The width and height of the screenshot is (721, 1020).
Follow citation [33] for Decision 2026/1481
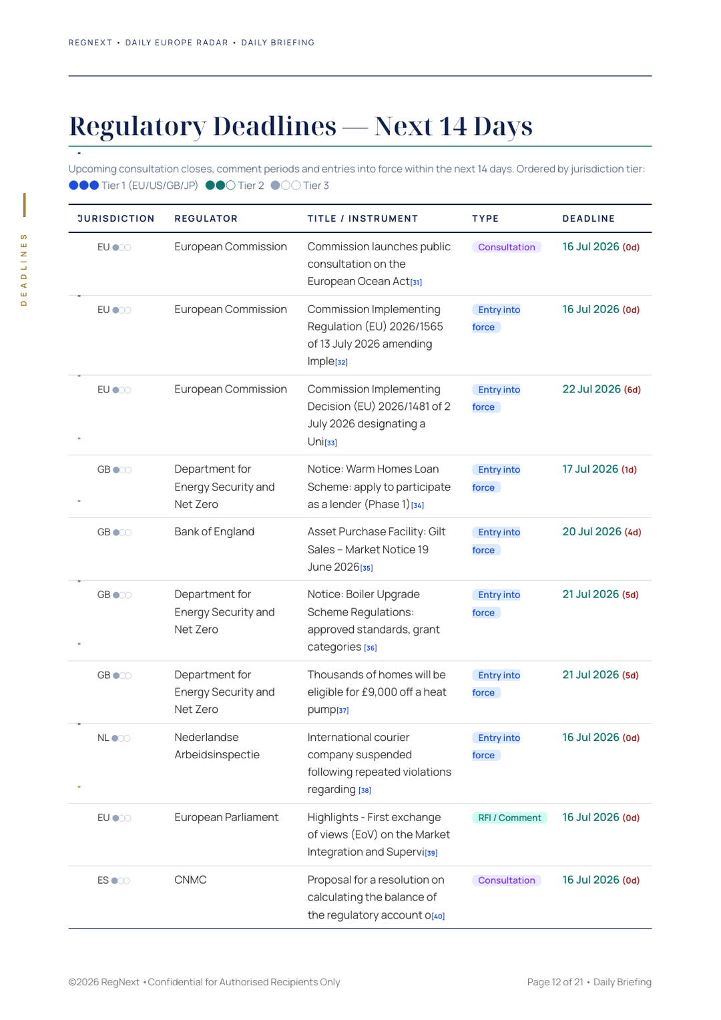(x=330, y=443)
